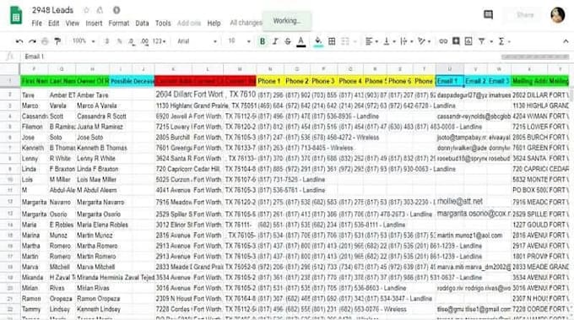Image resolution: width=574 pixels, height=320 pixels.
Task: Open the horizontal align dropdown
Action: tap(371, 41)
